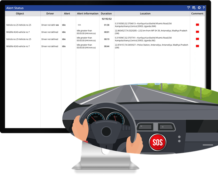Click the Alert column header

click(x=67, y=14)
